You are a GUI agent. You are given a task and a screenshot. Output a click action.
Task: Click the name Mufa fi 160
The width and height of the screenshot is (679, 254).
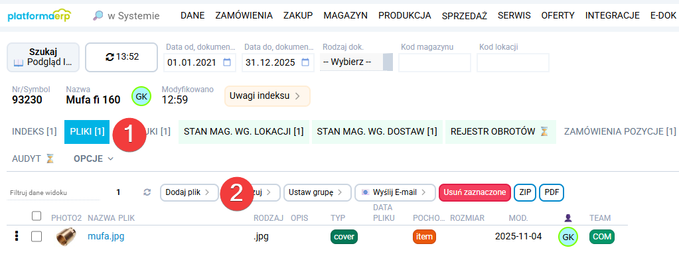93,100
